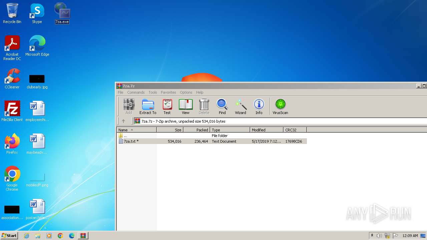
Task: Click the archive path address field
Action: pos(280,121)
